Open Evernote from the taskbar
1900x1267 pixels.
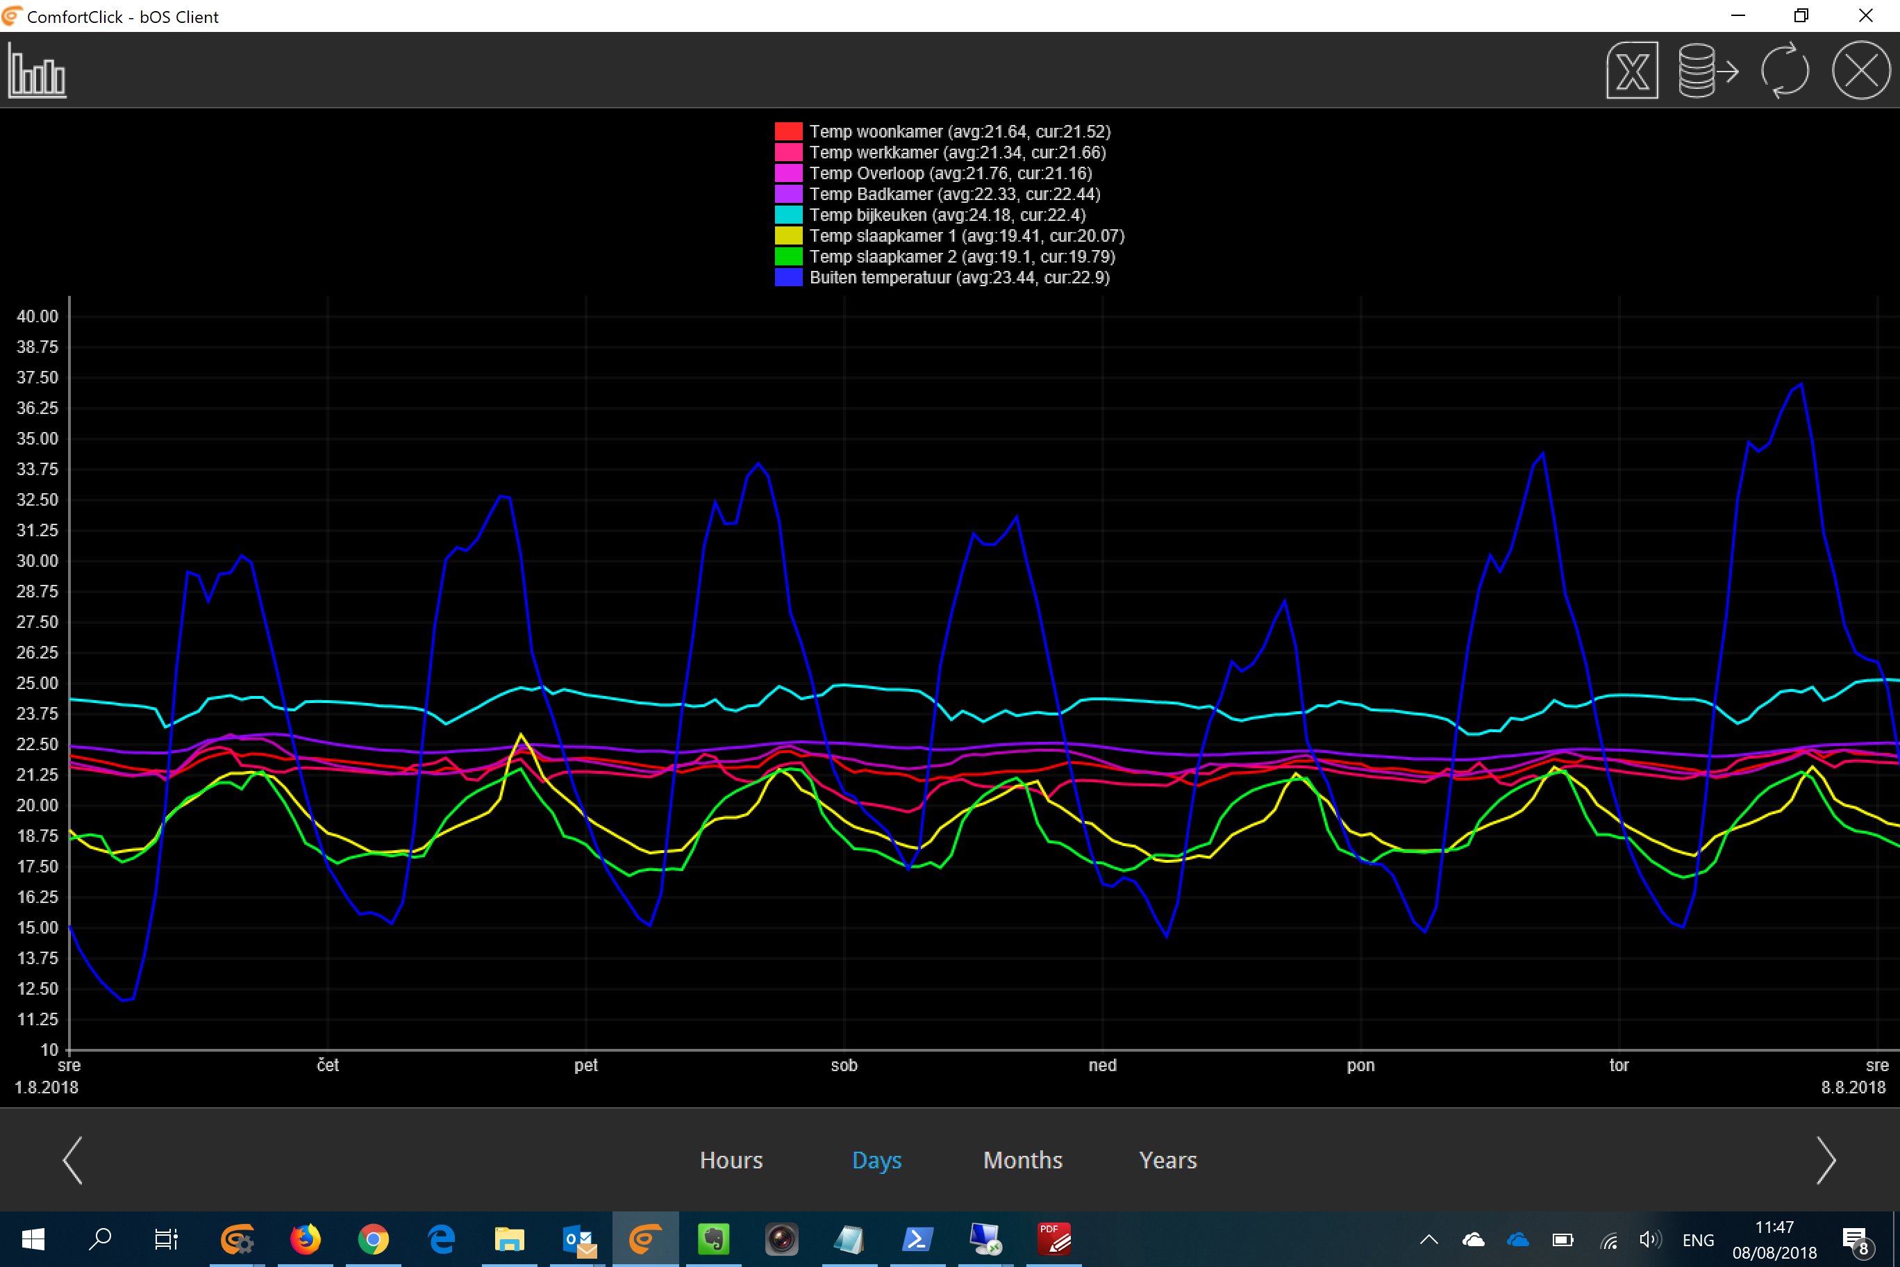click(x=713, y=1239)
